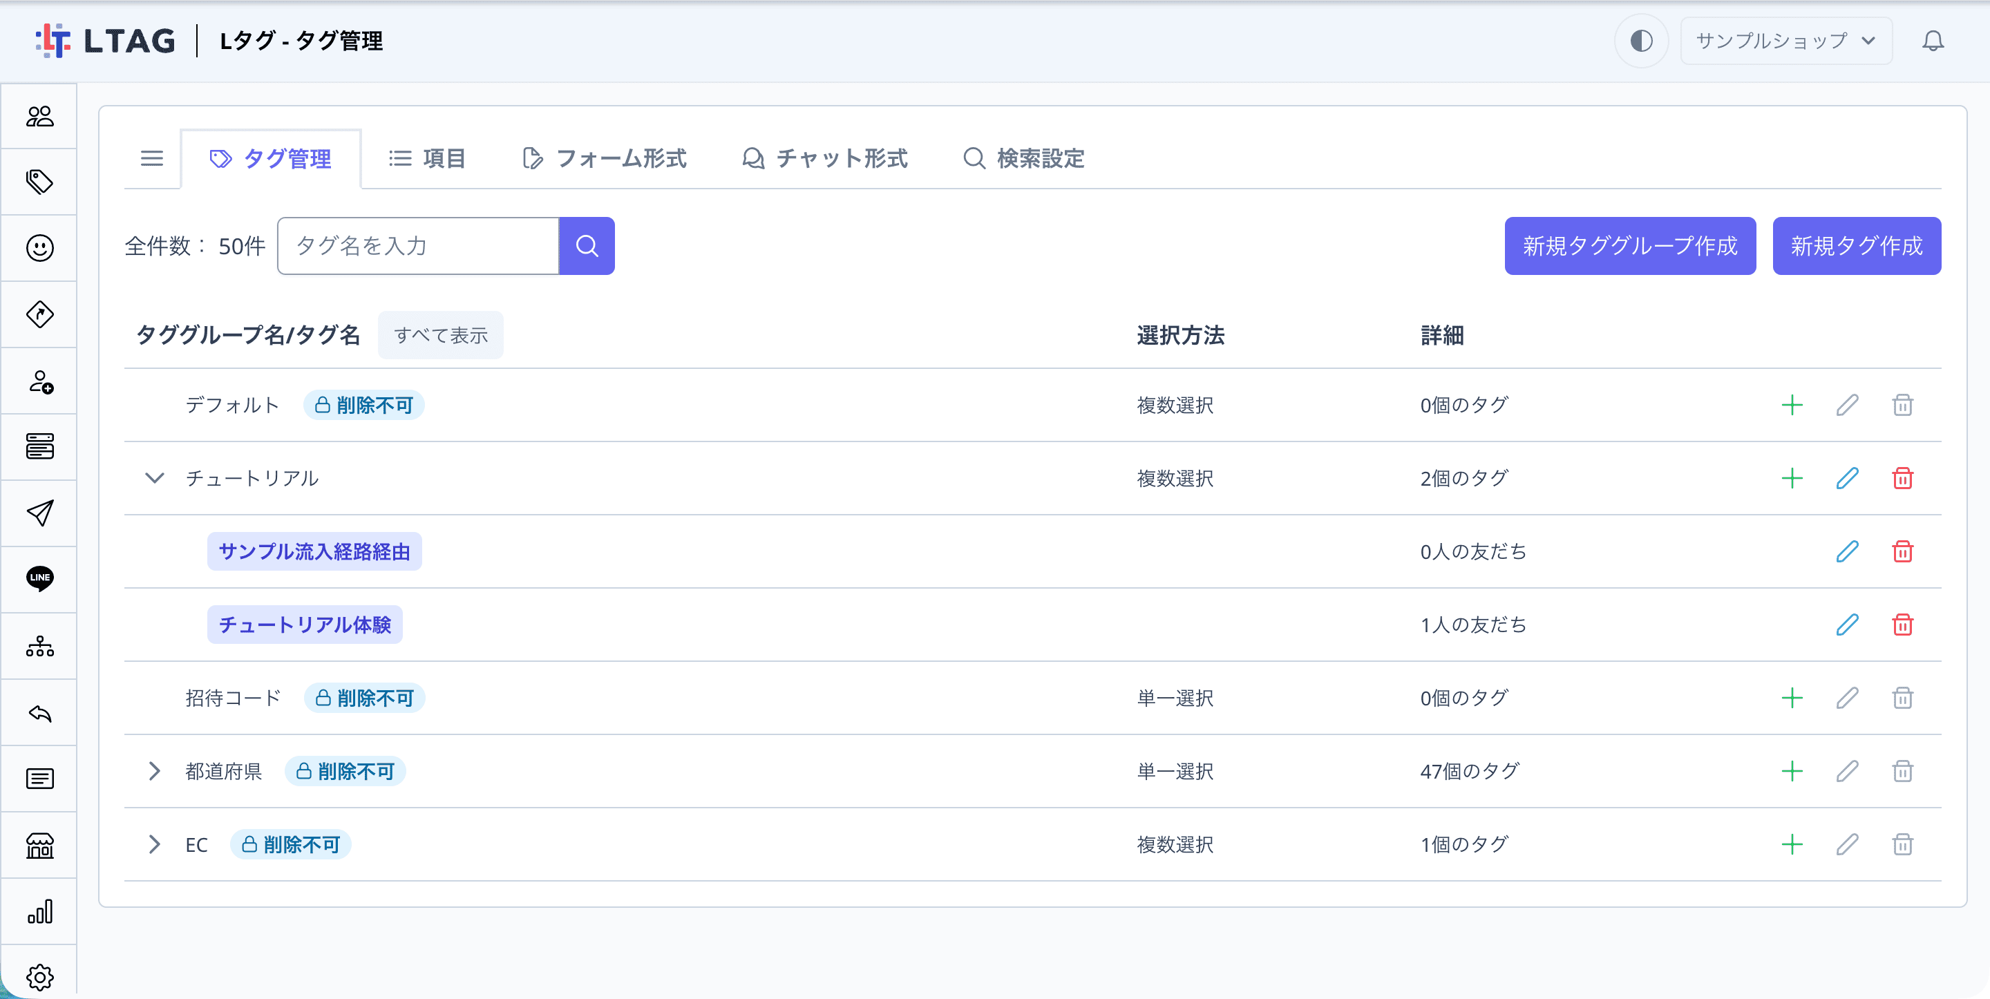Image resolution: width=1990 pixels, height=999 pixels.
Task: Edit the サンプル流入経路経由 tag
Action: point(1847,551)
